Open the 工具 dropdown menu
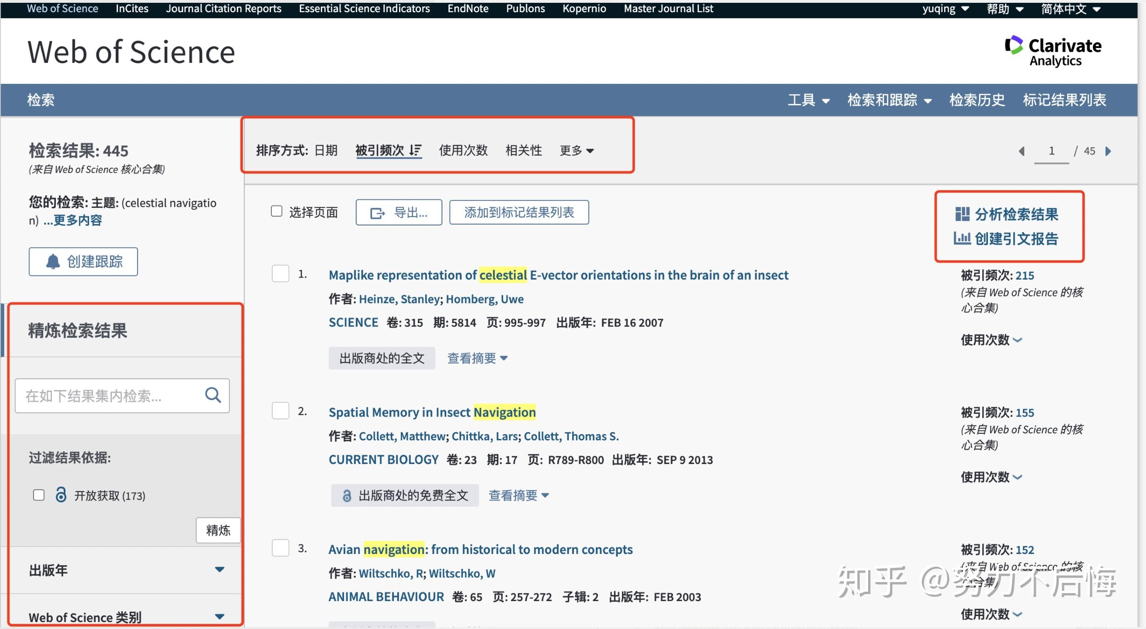The width and height of the screenshot is (1146, 629). click(808, 100)
